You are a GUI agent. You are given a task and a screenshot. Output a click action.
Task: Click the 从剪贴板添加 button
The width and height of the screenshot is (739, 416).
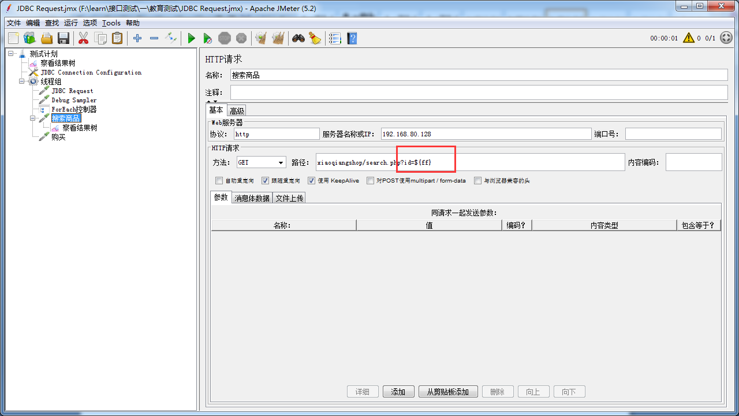click(x=448, y=392)
